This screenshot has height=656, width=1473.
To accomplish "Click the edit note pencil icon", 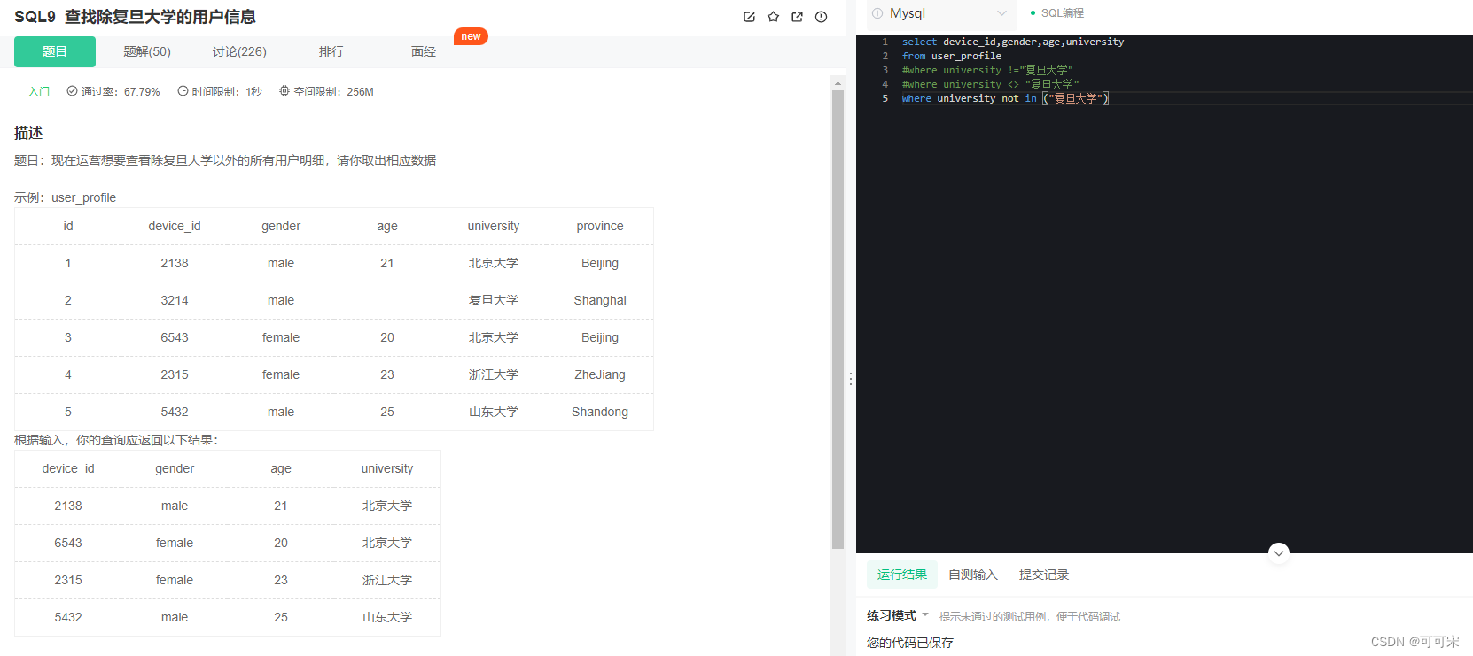I will [749, 17].
